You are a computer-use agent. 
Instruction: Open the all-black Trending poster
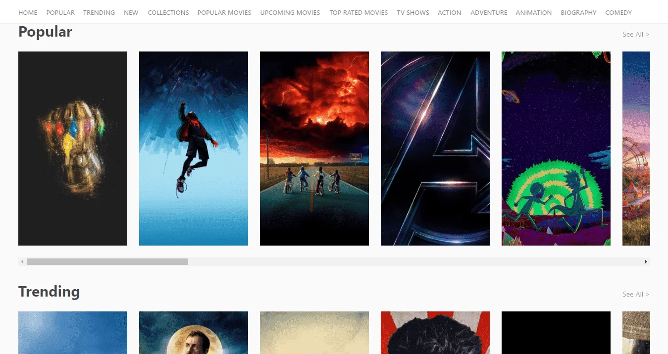click(x=556, y=333)
